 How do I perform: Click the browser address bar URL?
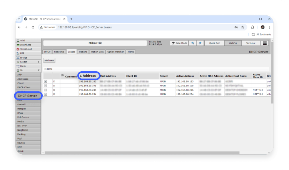(x=85, y=27)
